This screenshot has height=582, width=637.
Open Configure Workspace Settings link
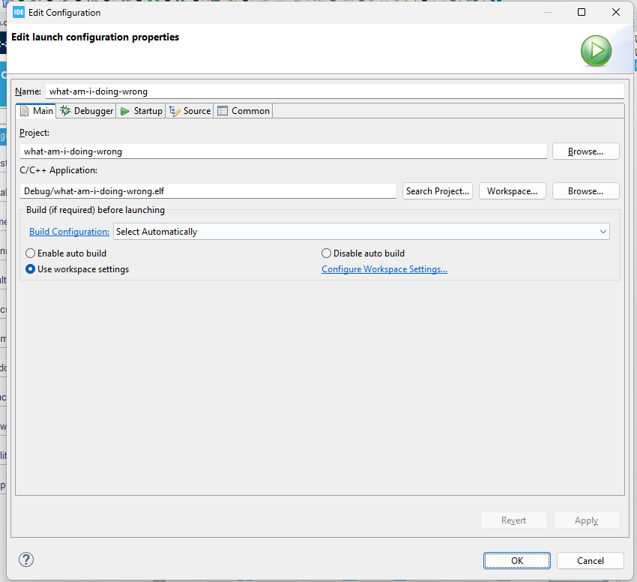pyautogui.click(x=384, y=269)
